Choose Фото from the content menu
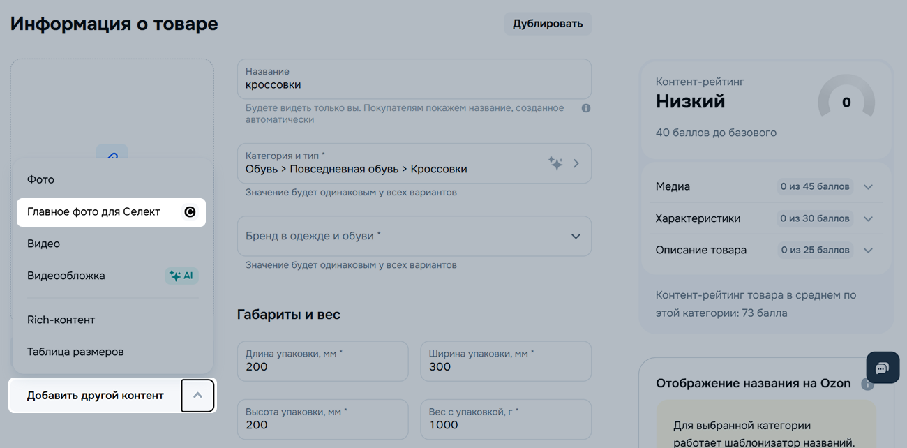Screen dimensions: 907x448 [x=41, y=179]
